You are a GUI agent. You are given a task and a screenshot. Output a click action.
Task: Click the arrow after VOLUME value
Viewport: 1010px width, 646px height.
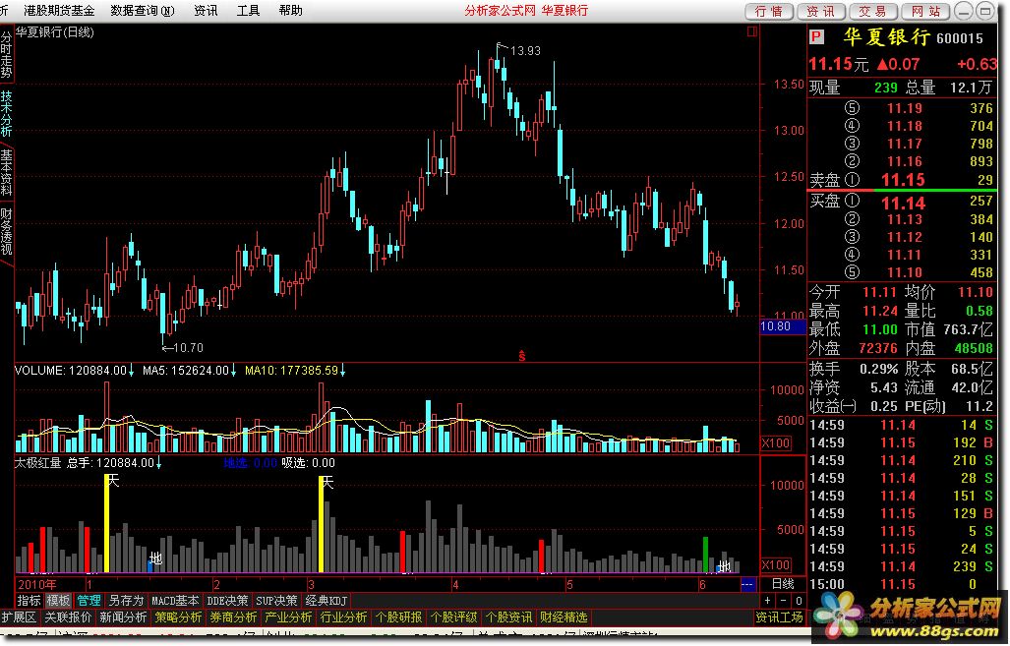132,371
